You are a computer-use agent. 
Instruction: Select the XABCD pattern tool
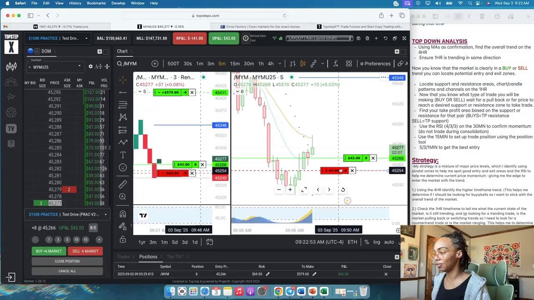click(123, 117)
